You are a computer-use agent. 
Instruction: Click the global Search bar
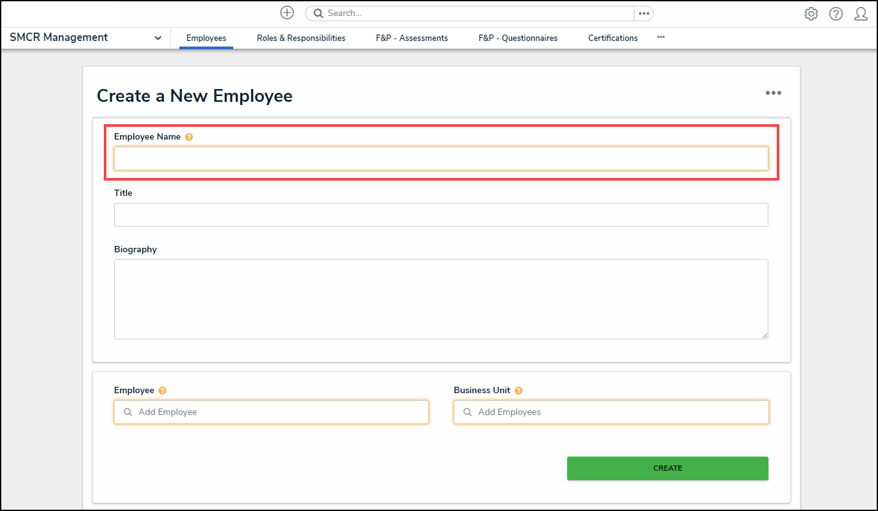[468, 13]
